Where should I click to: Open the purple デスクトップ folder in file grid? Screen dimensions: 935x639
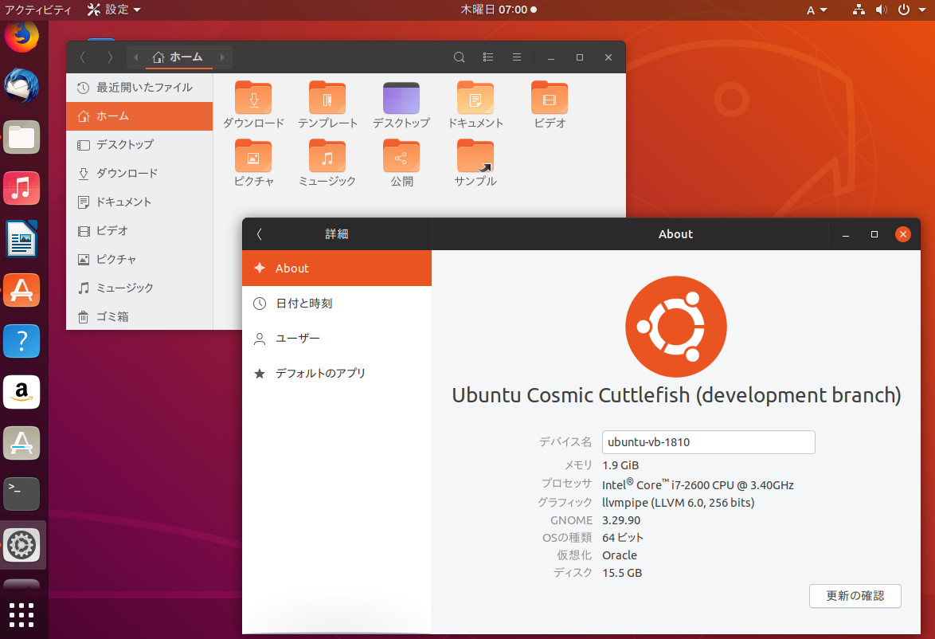tap(401, 106)
